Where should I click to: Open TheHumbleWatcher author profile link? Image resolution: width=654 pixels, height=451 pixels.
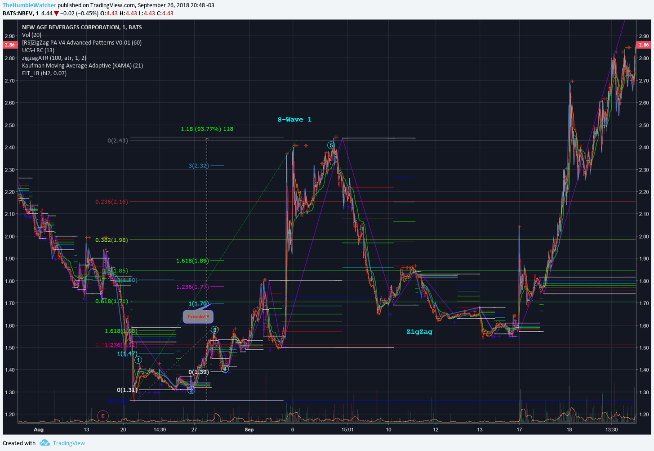30,5
